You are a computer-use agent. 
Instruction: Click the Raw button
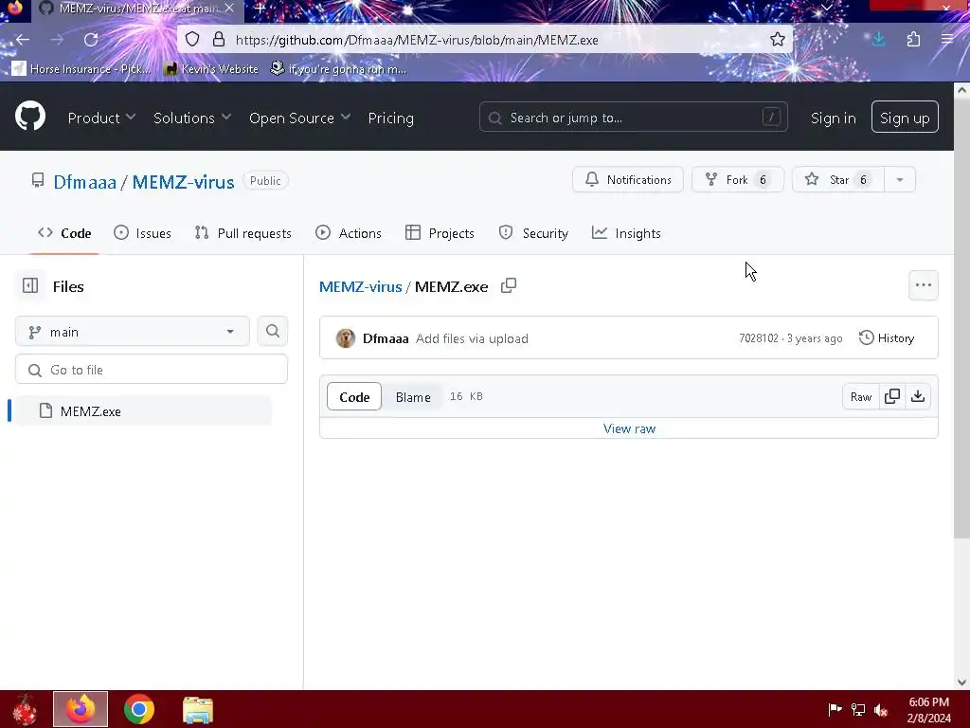(x=860, y=397)
